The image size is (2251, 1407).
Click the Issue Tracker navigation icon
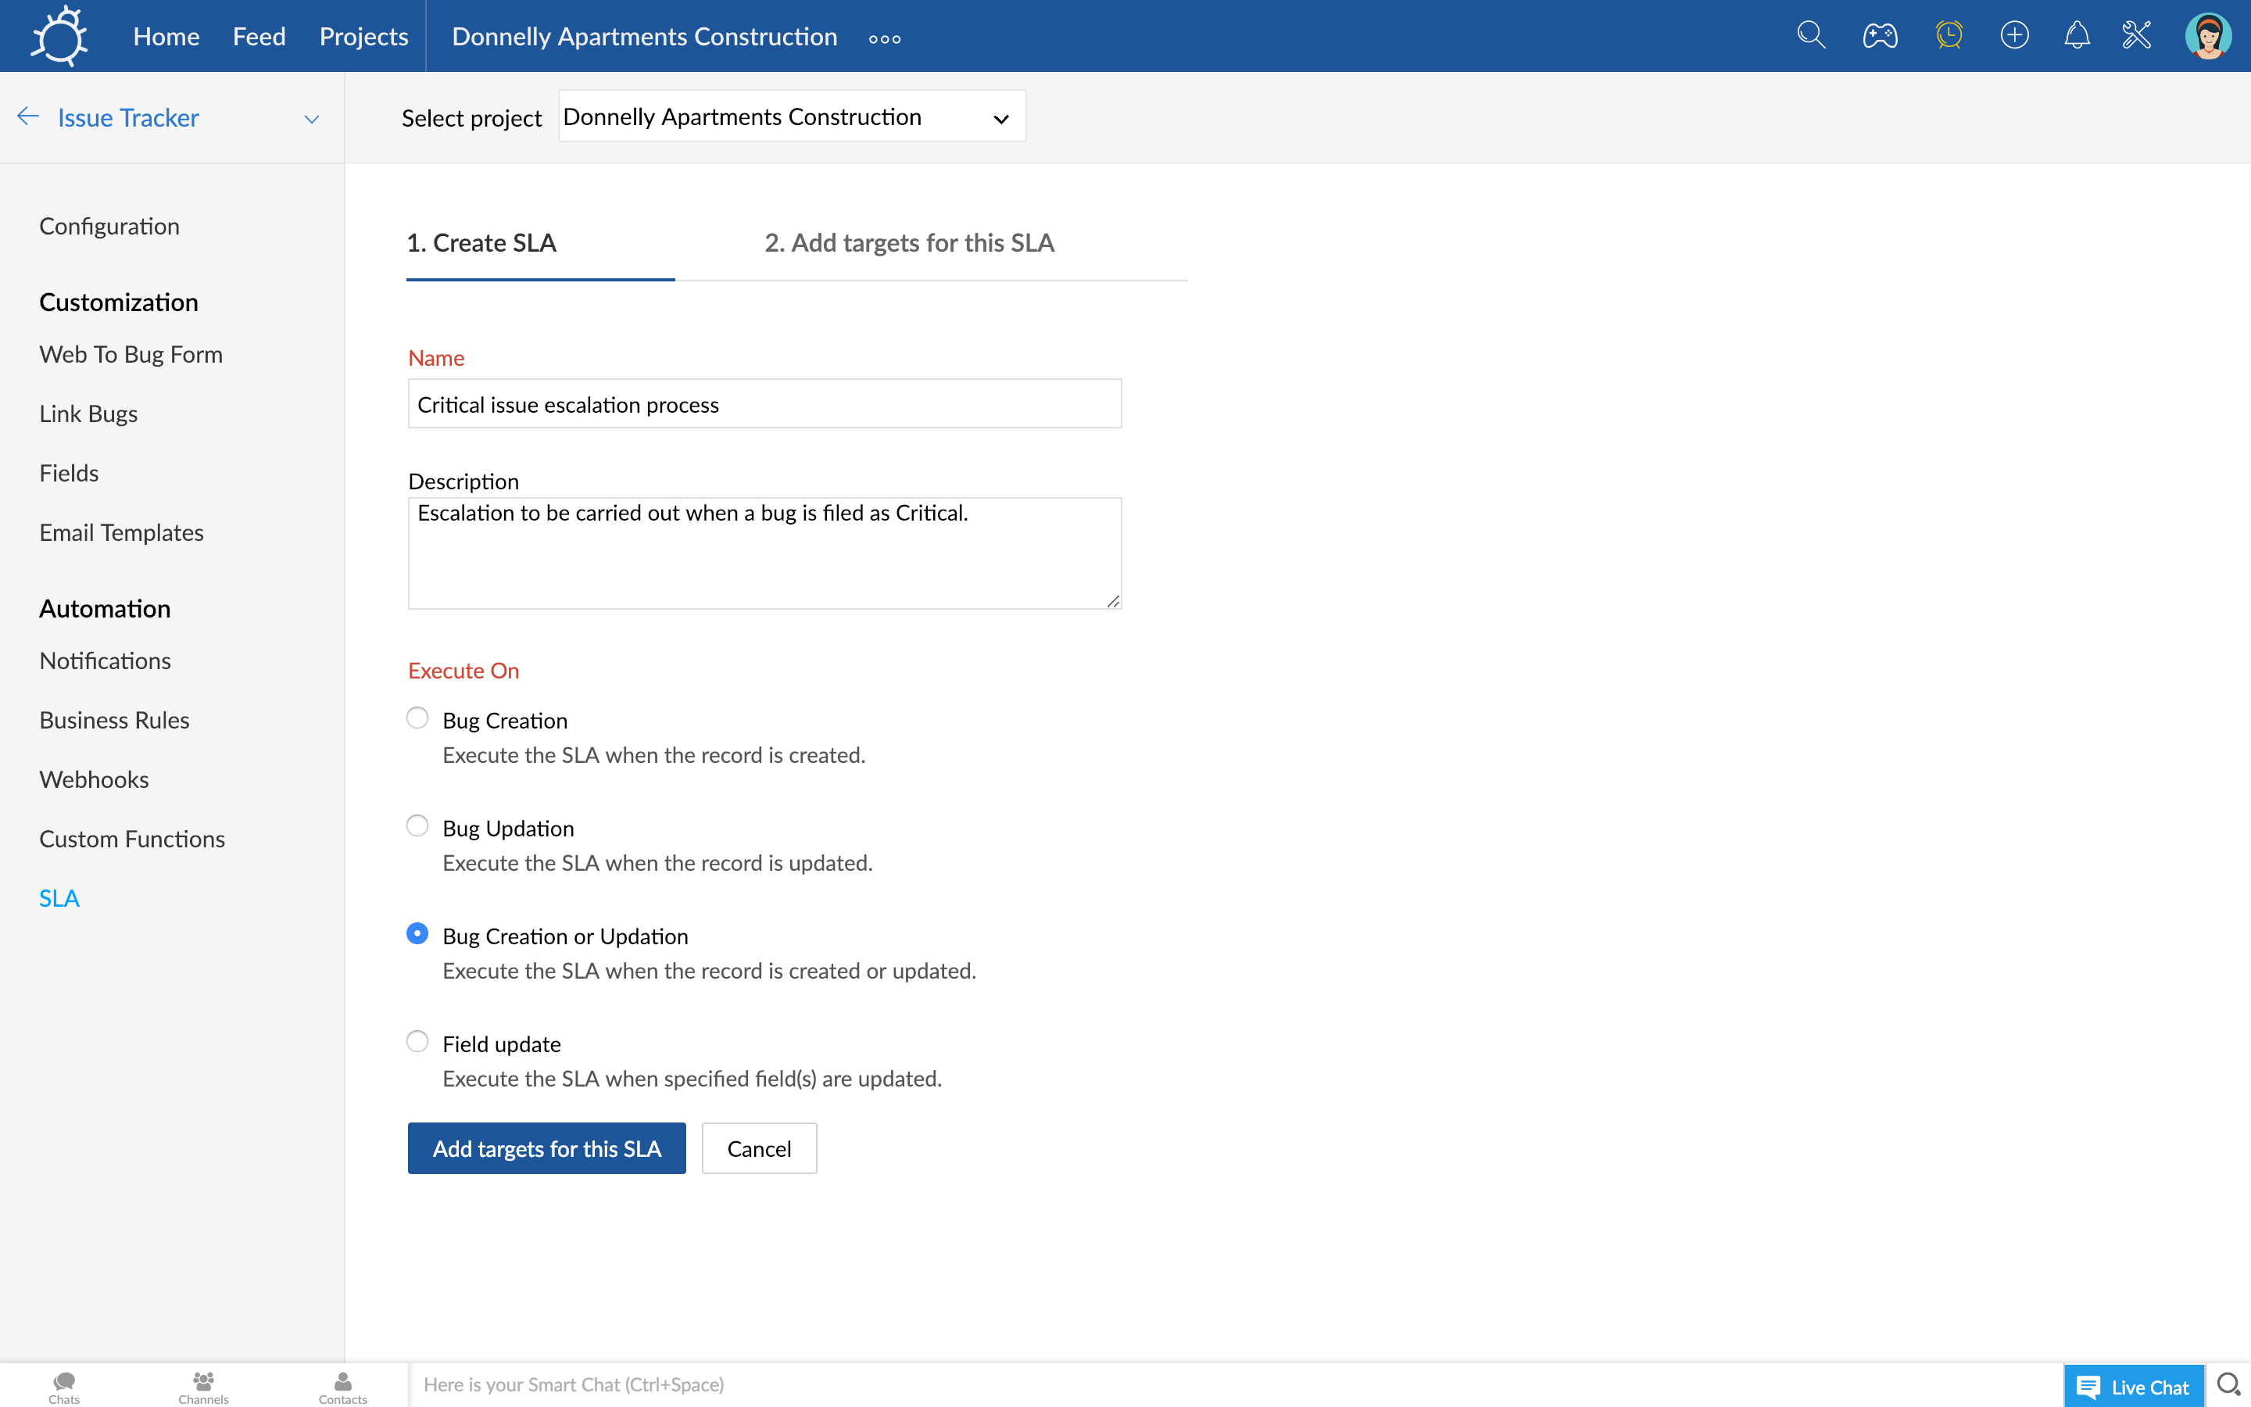point(27,115)
